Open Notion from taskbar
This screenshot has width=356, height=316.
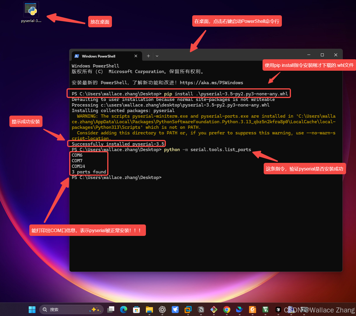point(201,310)
